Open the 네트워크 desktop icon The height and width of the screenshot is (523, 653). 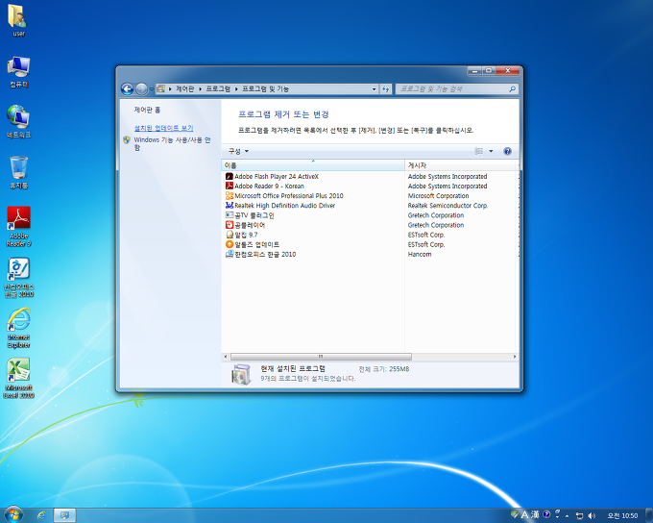tap(19, 121)
